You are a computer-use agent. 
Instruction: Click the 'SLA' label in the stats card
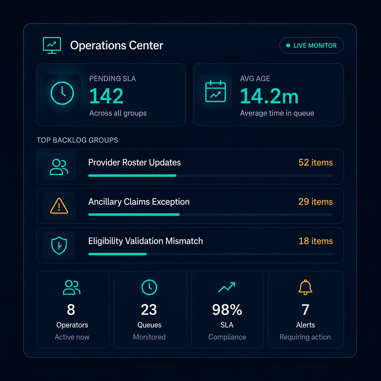[x=227, y=325]
